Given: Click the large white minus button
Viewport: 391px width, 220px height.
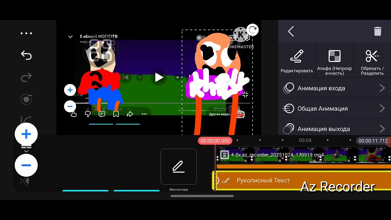Looking at the screenshot, I should 26,165.
